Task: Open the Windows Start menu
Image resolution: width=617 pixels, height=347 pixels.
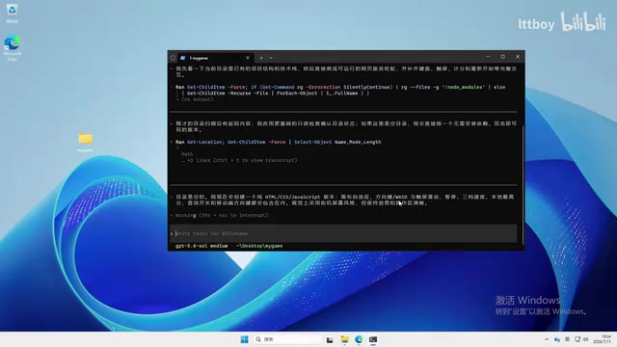Action: (x=244, y=339)
